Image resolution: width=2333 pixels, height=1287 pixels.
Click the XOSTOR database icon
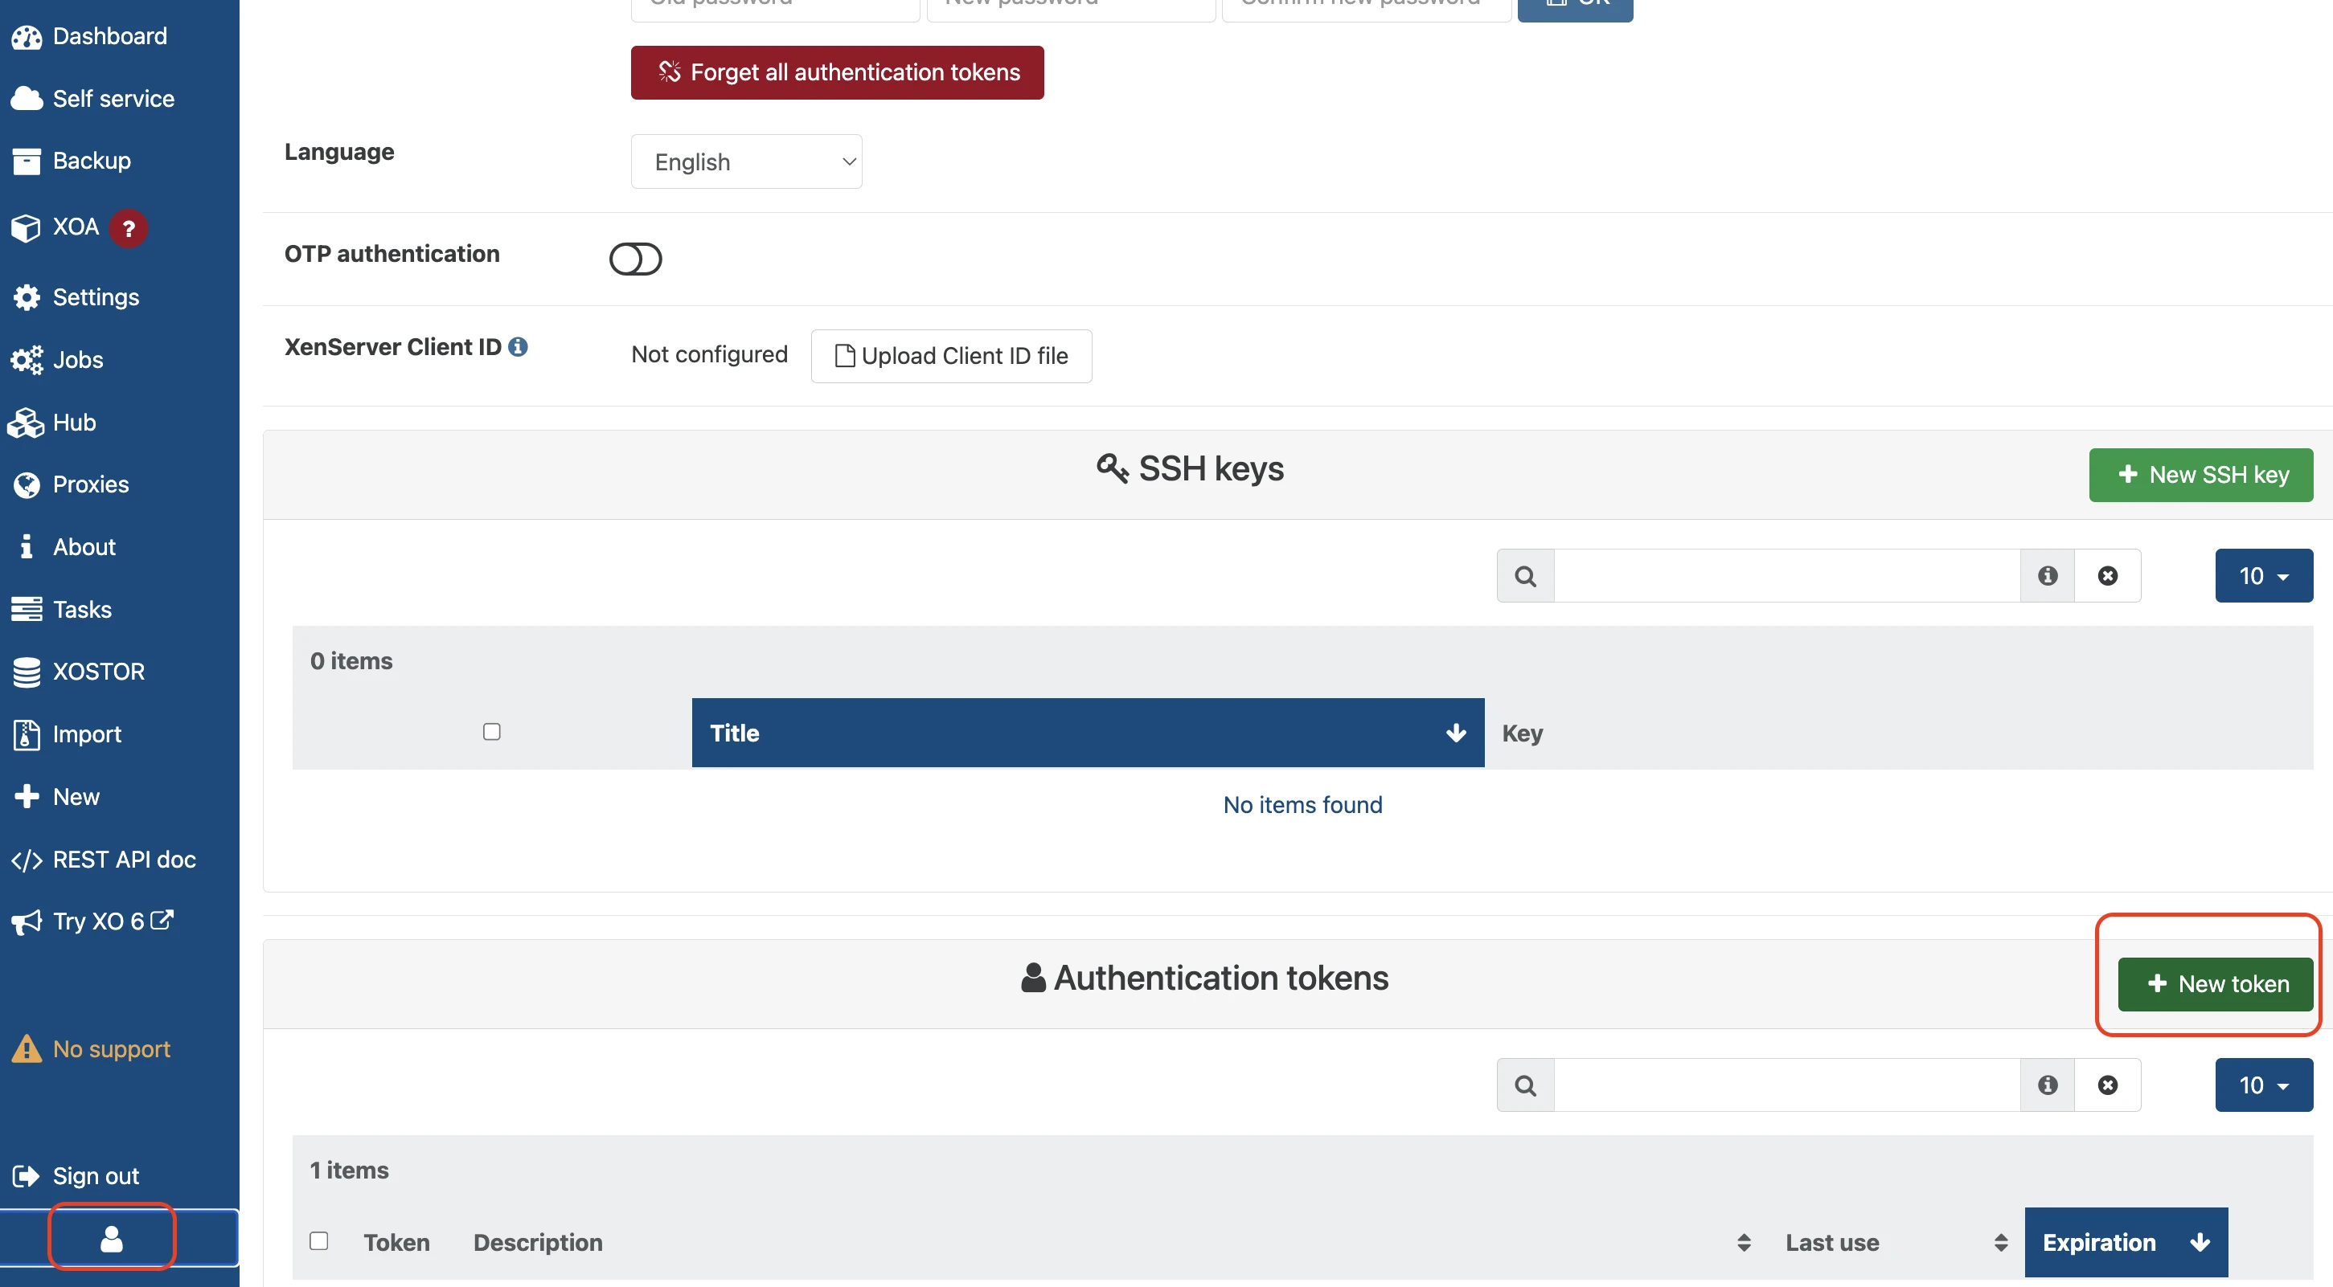tap(27, 672)
